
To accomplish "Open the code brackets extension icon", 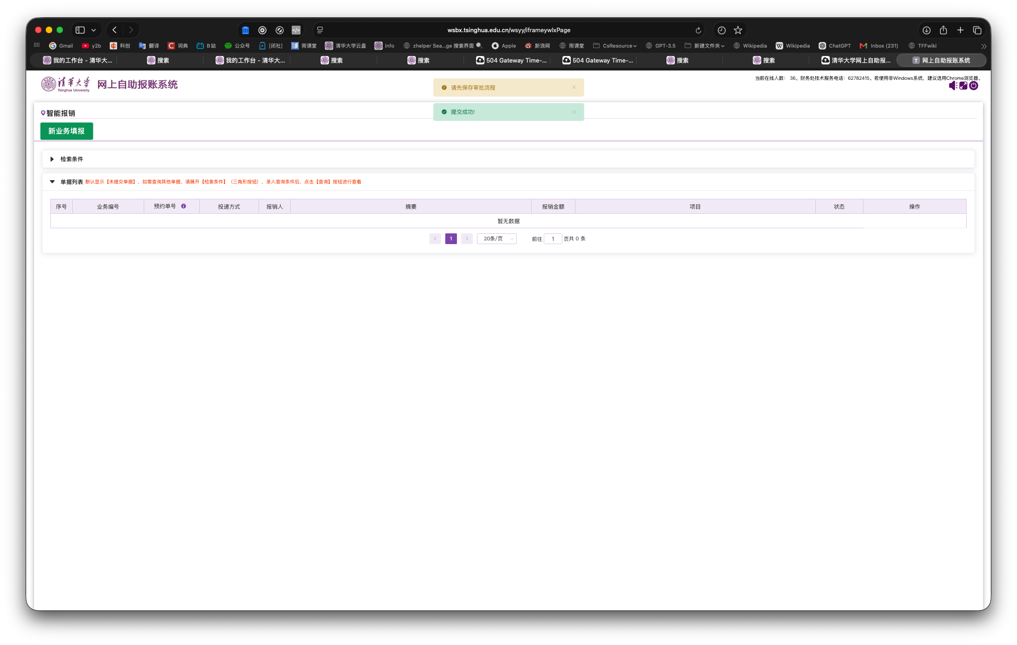I will (296, 30).
